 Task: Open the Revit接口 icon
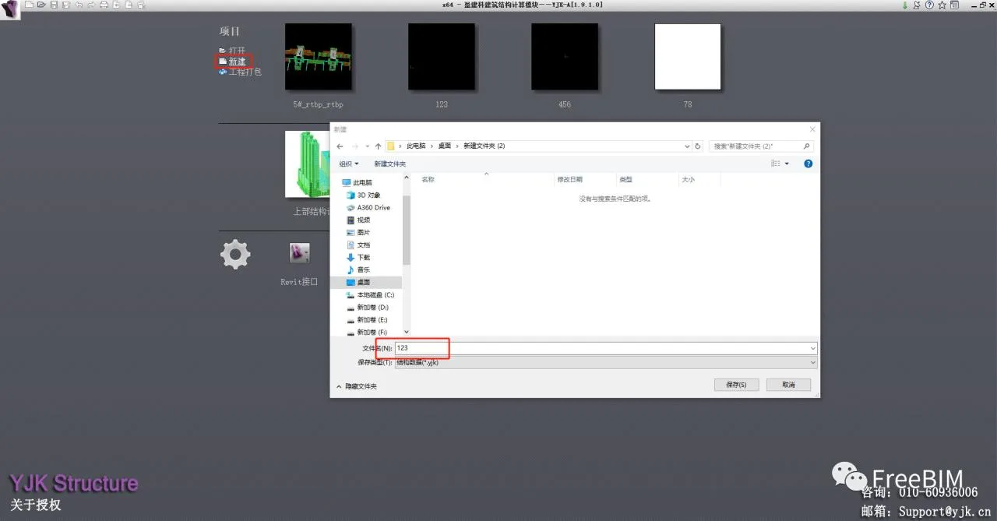300,253
